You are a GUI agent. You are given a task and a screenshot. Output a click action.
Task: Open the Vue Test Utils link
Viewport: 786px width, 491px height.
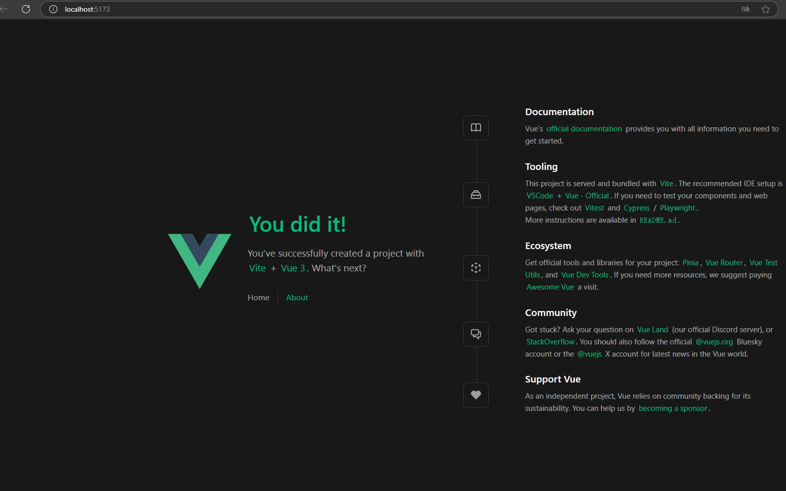763,263
